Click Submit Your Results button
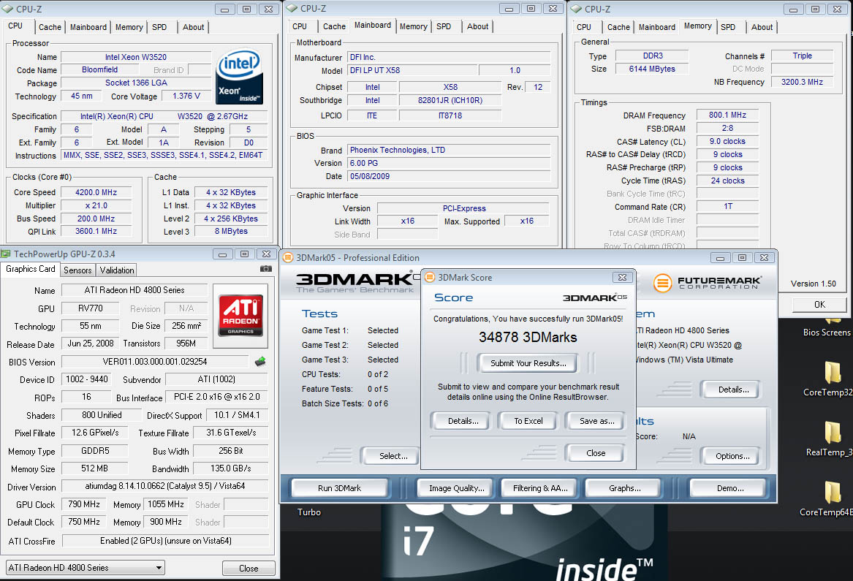The image size is (853, 581). tap(528, 363)
